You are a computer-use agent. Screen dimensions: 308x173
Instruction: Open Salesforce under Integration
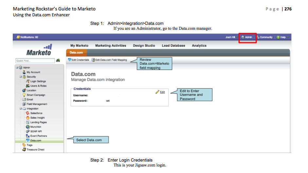[x=36, y=113]
